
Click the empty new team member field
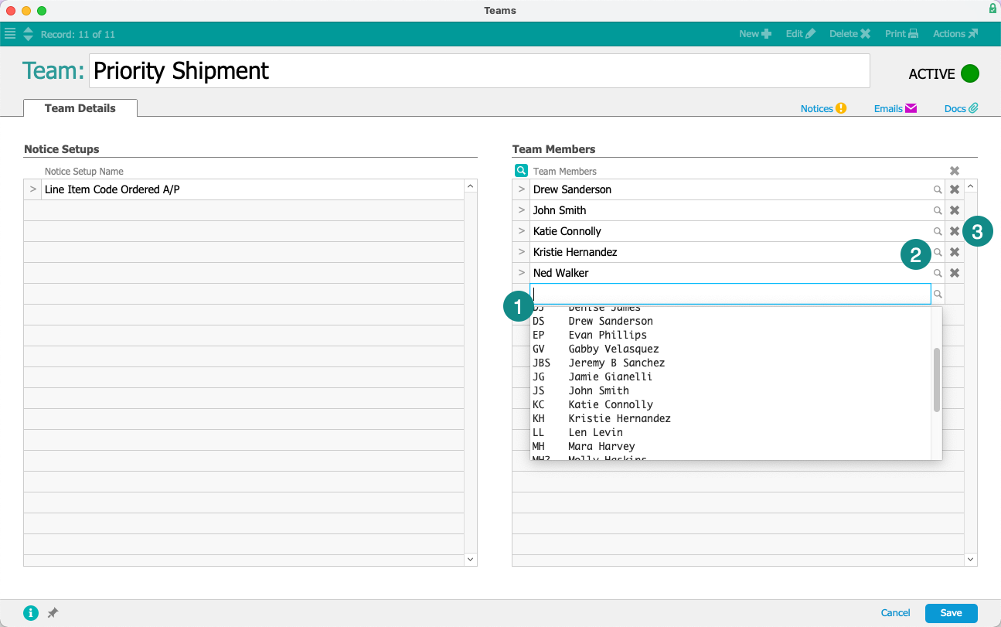[x=730, y=294]
